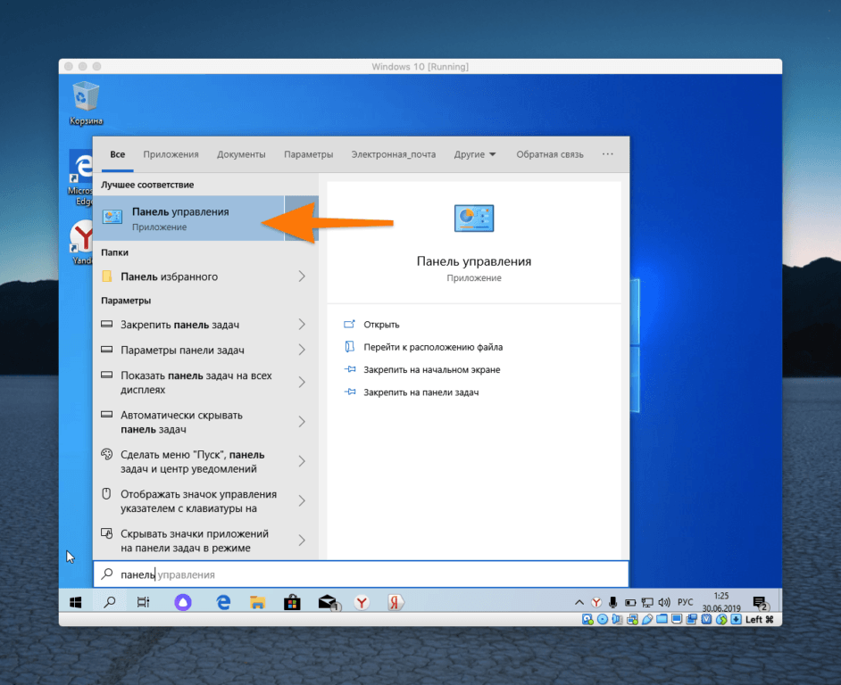Open the three-dots more options menu
The image size is (841, 685).
[x=608, y=153]
